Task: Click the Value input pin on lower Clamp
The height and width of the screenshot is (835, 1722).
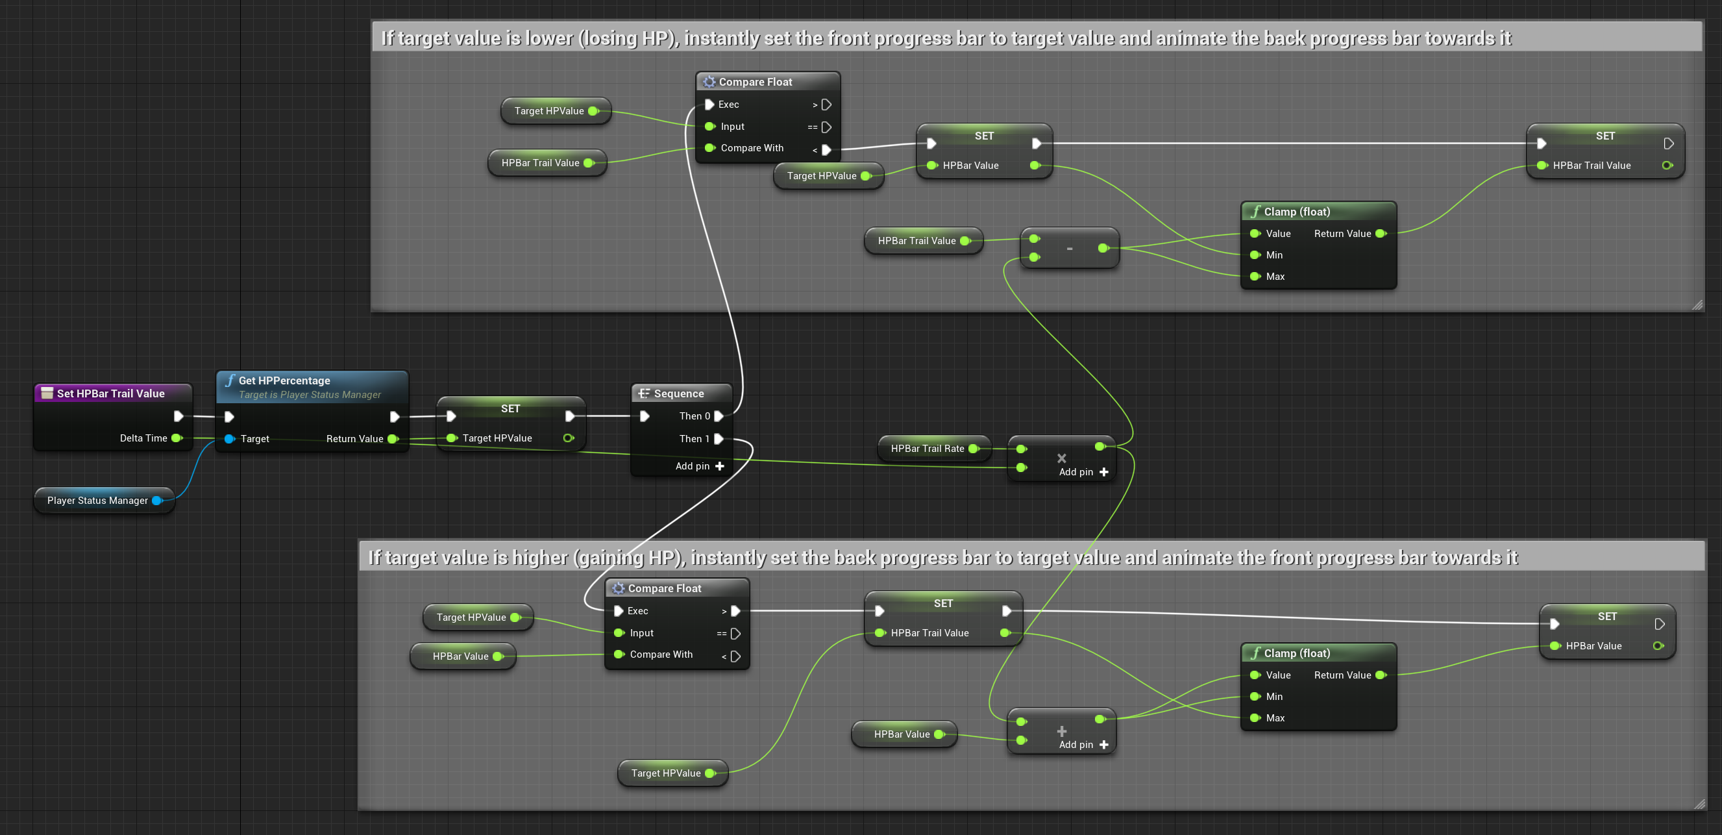Action: click(x=1255, y=675)
